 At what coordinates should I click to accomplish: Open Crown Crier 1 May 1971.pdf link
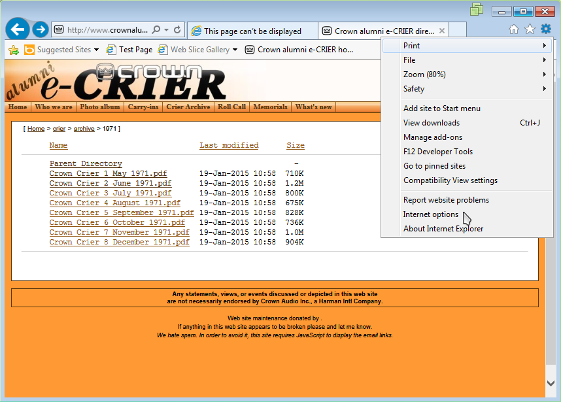point(108,173)
